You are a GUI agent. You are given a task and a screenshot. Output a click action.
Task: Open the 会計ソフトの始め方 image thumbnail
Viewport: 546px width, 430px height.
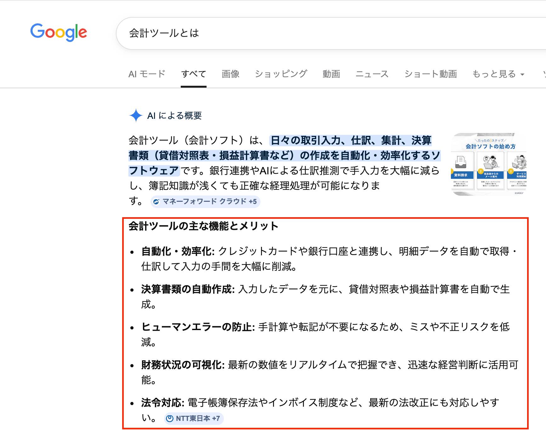(489, 164)
